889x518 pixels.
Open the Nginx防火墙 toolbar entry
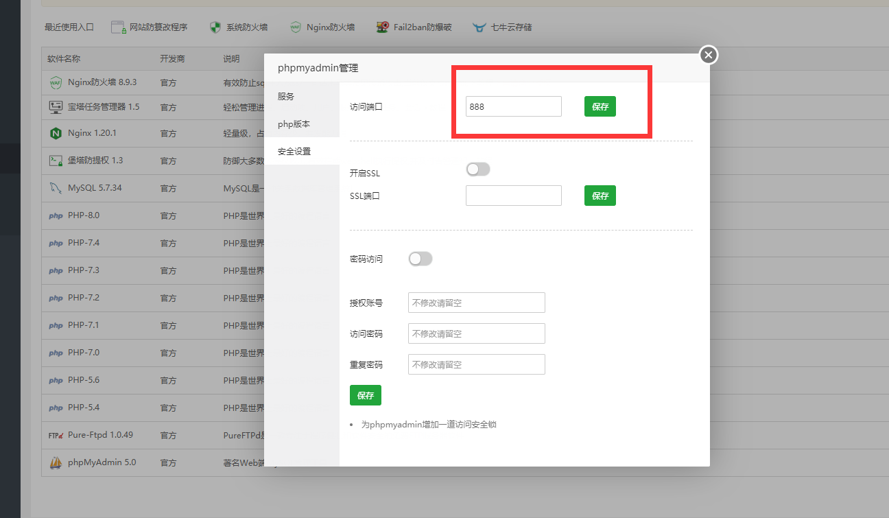[322, 27]
